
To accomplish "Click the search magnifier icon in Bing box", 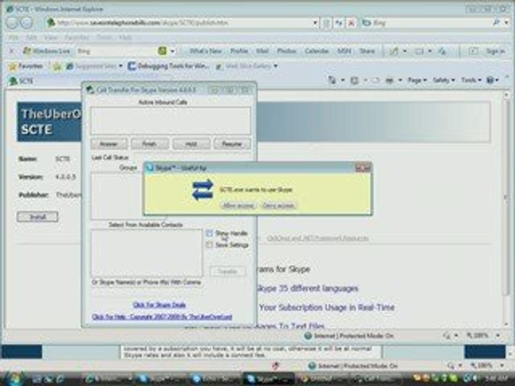I will pyautogui.click(x=496, y=23).
